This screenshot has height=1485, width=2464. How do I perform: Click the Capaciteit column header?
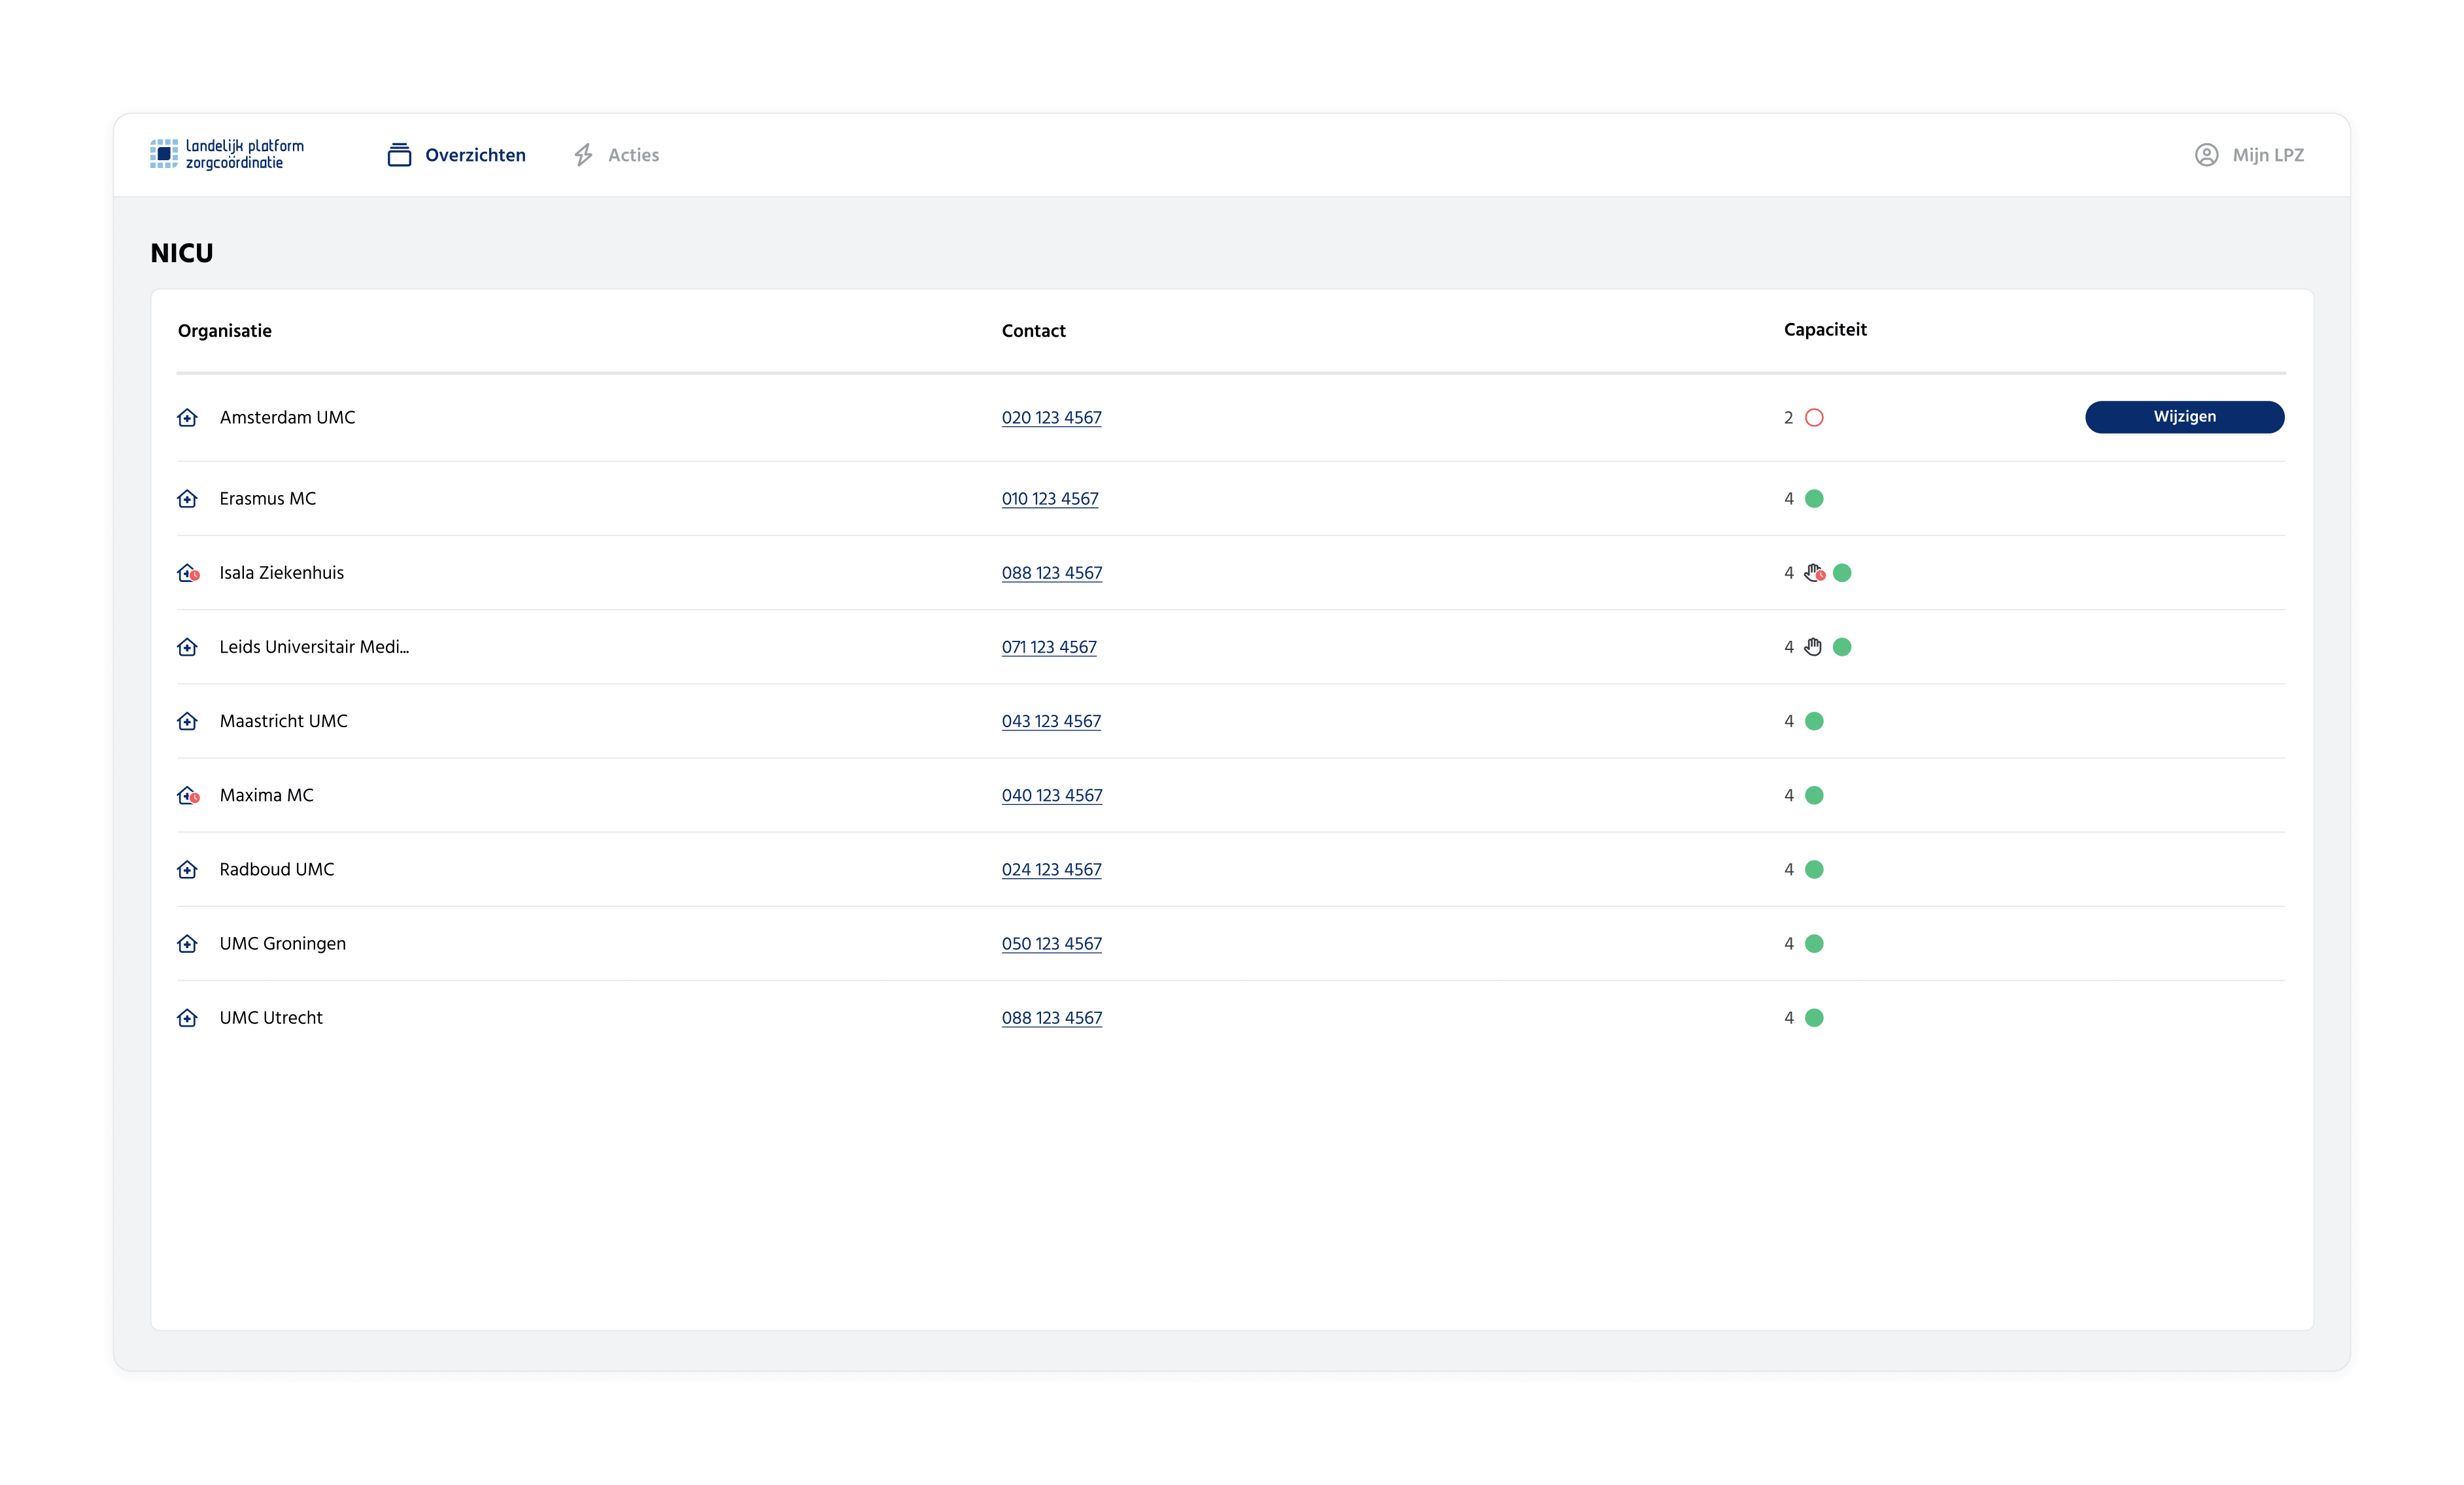[1824, 330]
